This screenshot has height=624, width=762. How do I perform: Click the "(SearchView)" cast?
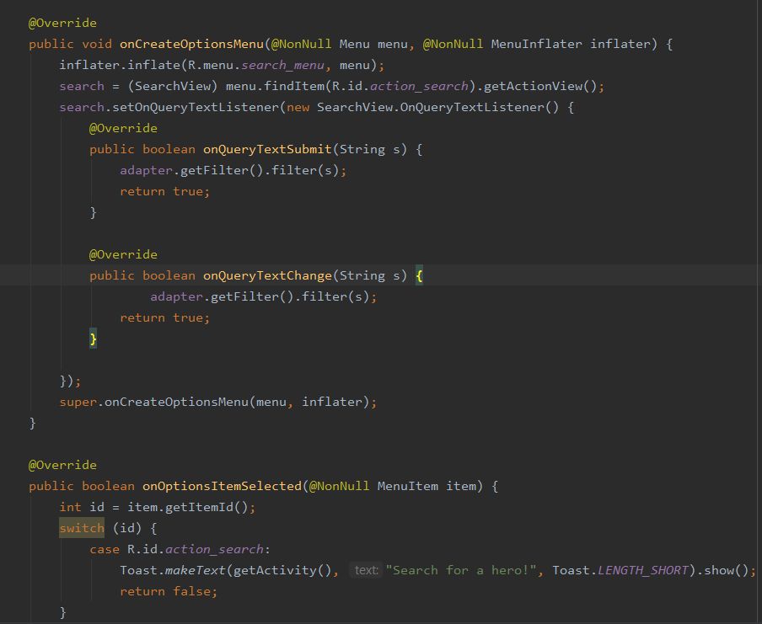coord(173,87)
